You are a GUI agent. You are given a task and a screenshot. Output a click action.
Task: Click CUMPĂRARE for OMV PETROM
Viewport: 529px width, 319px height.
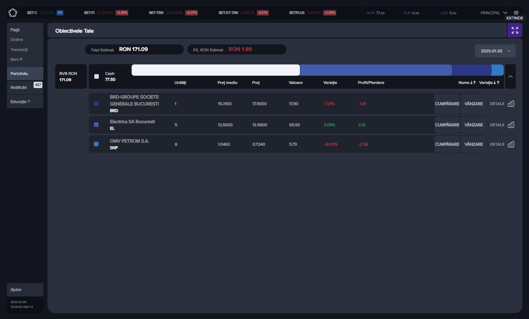pyautogui.click(x=447, y=144)
